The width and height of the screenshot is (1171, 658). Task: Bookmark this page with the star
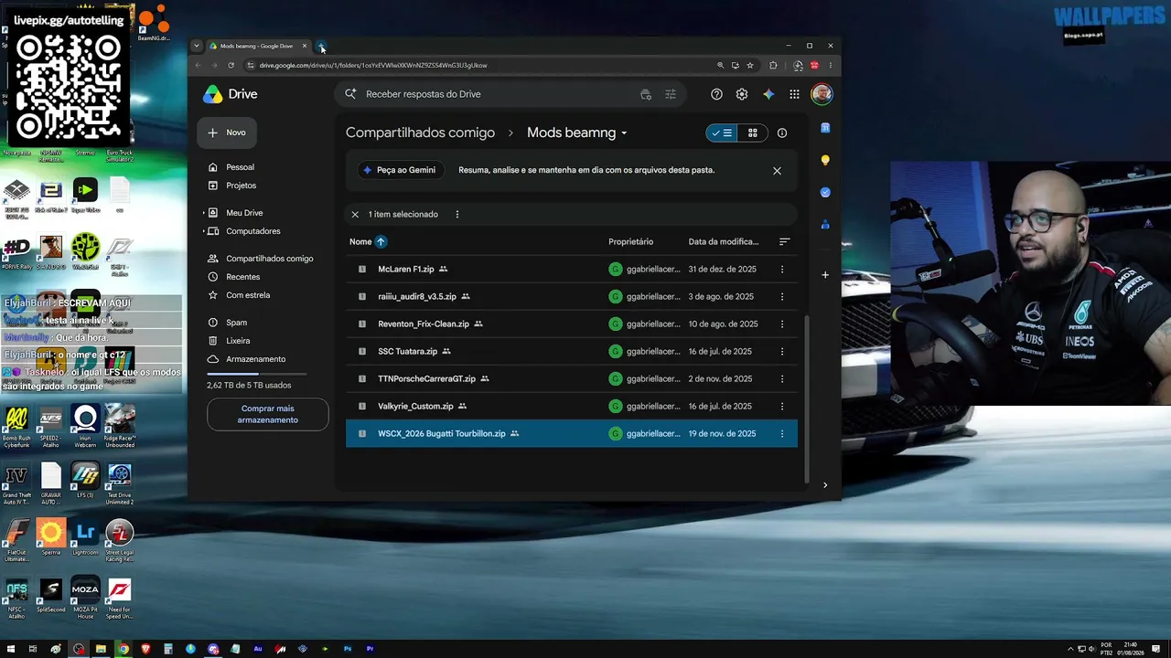(750, 65)
